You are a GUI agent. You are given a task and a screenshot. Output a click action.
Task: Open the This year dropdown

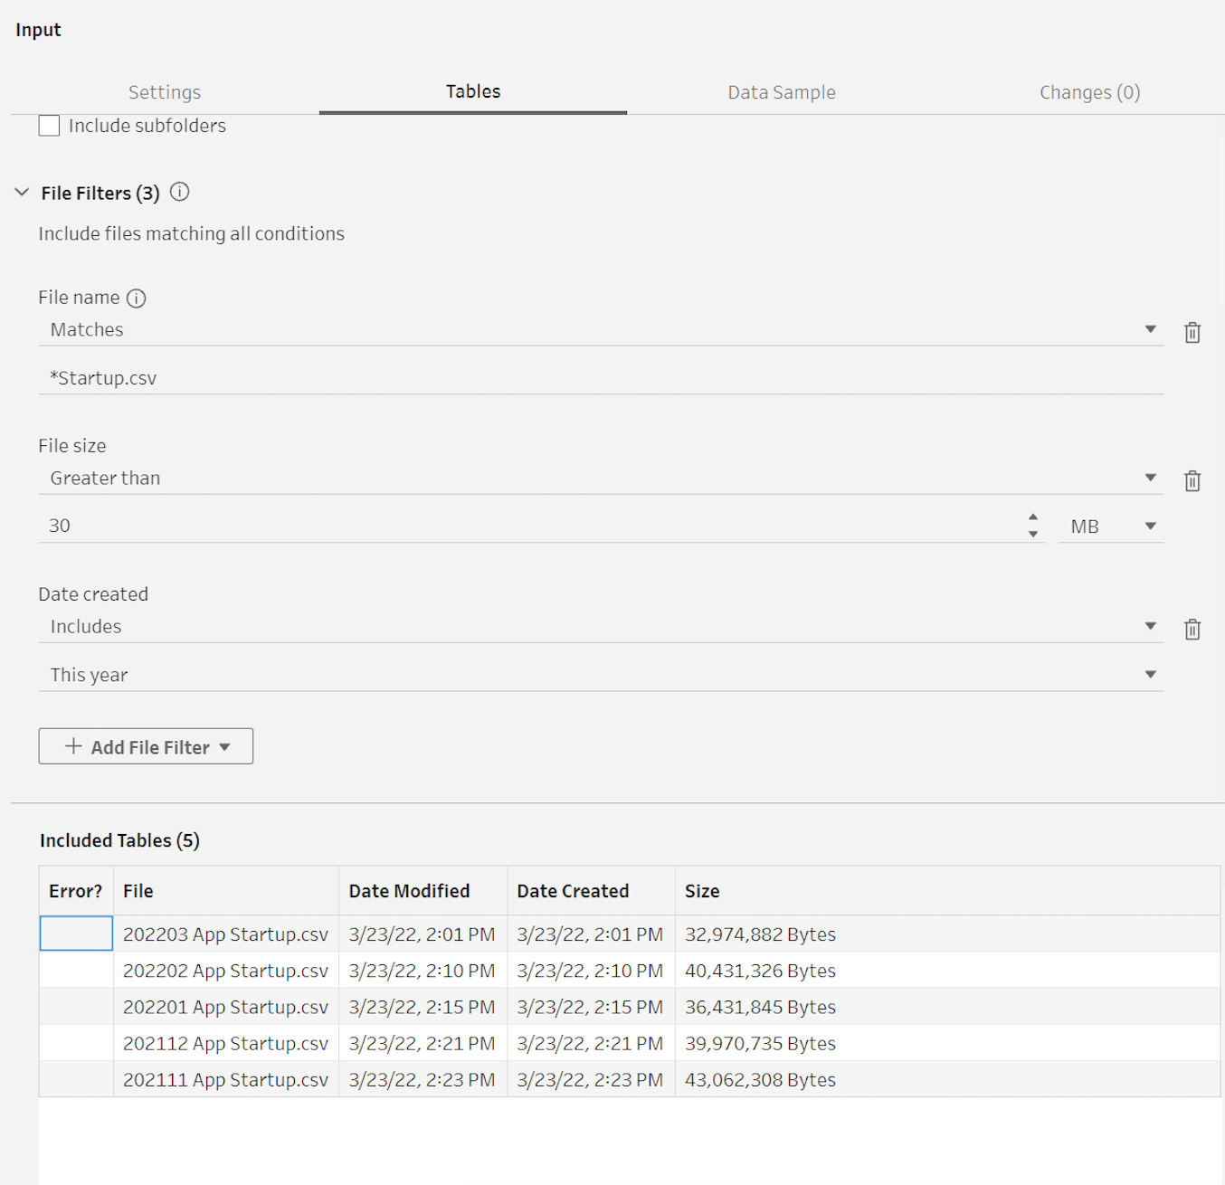point(601,675)
